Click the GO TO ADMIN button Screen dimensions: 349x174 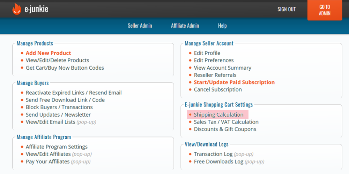pos(325,10)
